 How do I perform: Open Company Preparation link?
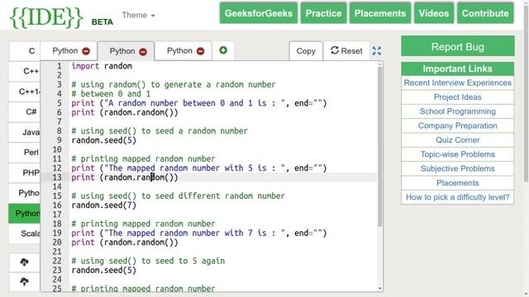coord(458,125)
